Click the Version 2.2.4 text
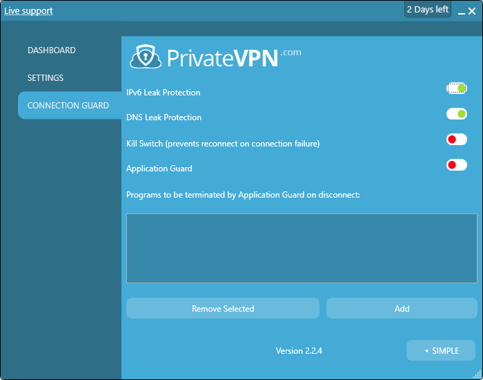Screen dimensions: 483x380 point(299,351)
